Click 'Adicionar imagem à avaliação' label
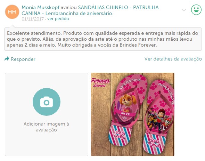 click(47, 127)
